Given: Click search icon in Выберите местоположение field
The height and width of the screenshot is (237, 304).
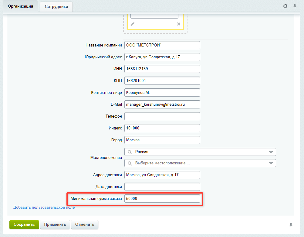Looking at the screenshot, I should [x=130, y=163].
